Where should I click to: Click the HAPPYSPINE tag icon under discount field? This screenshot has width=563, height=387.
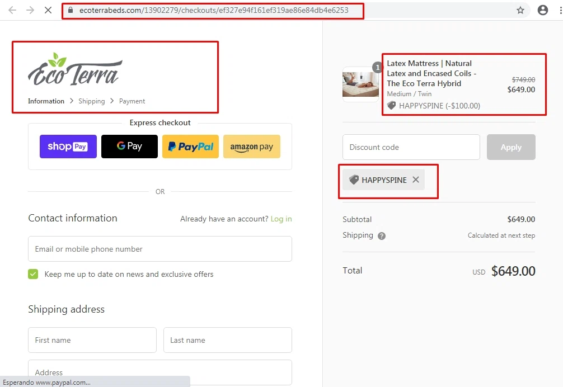click(x=354, y=180)
